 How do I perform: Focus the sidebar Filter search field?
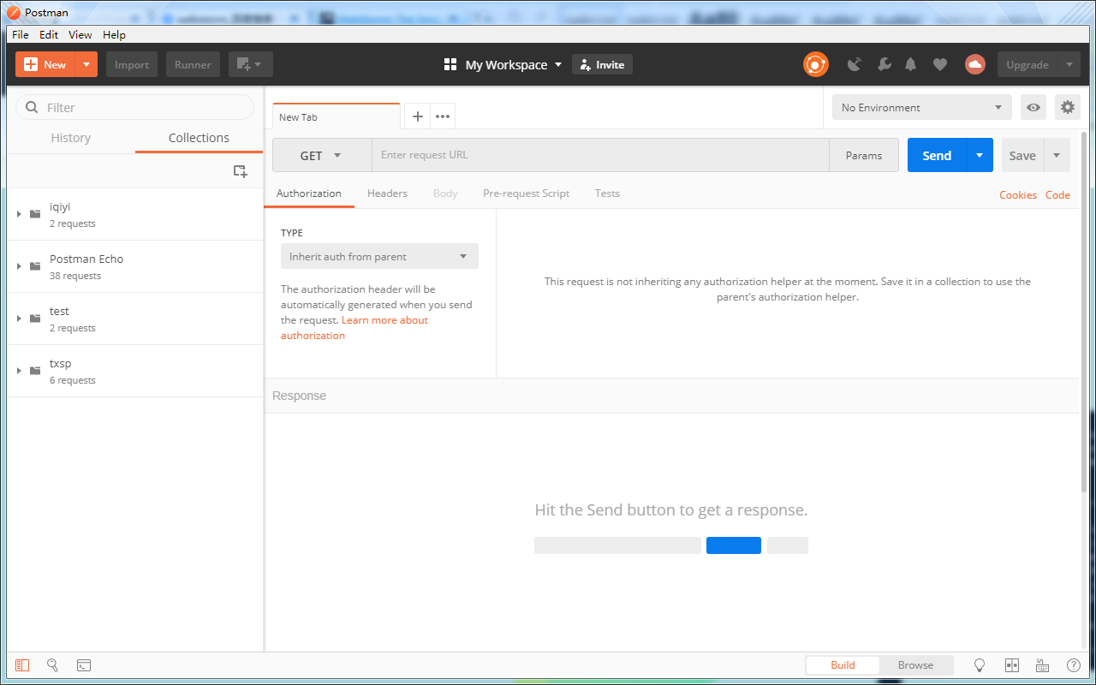135,107
